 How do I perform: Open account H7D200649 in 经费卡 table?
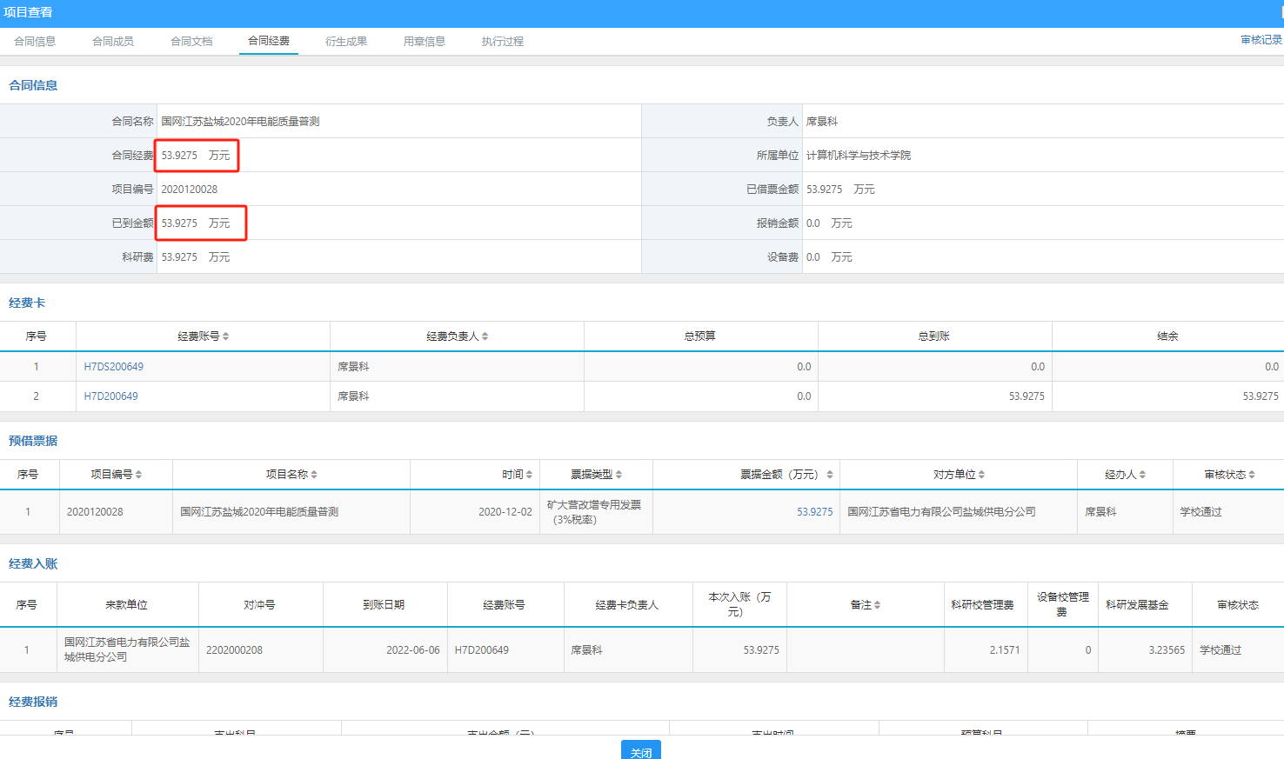click(x=110, y=396)
